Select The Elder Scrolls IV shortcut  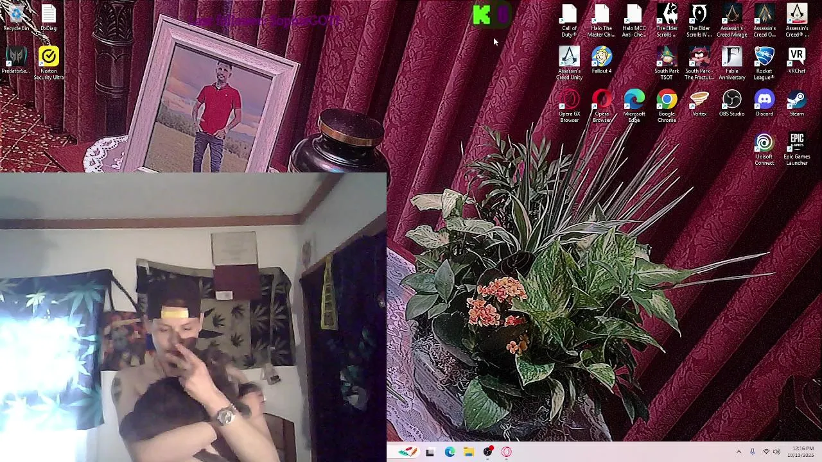click(x=699, y=21)
